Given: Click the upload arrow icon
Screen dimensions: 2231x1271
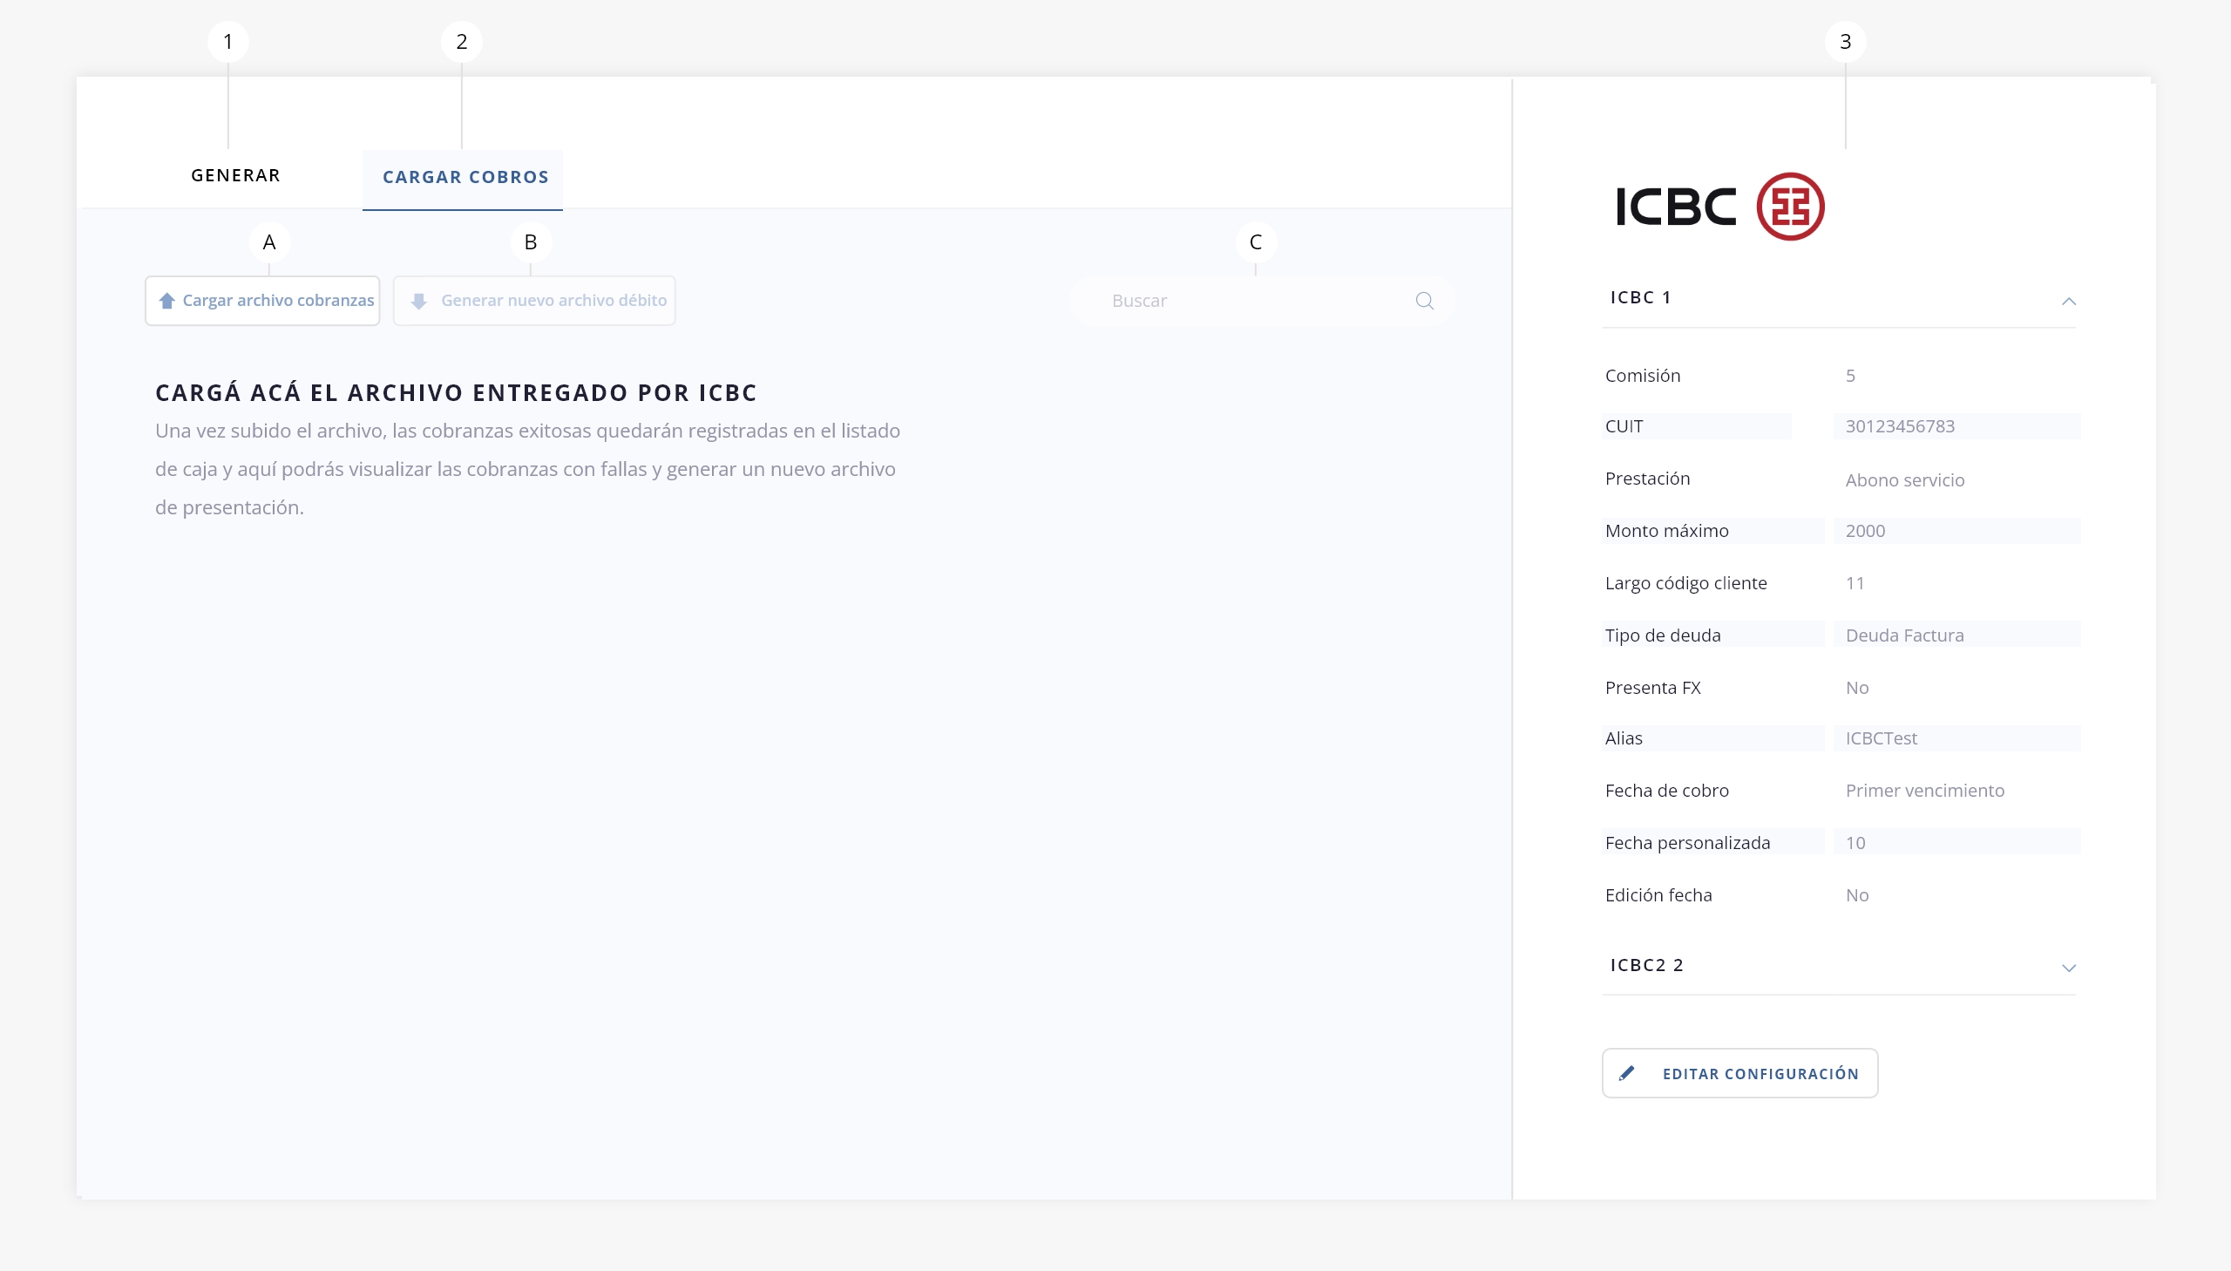Looking at the screenshot, I should (166, 301).
